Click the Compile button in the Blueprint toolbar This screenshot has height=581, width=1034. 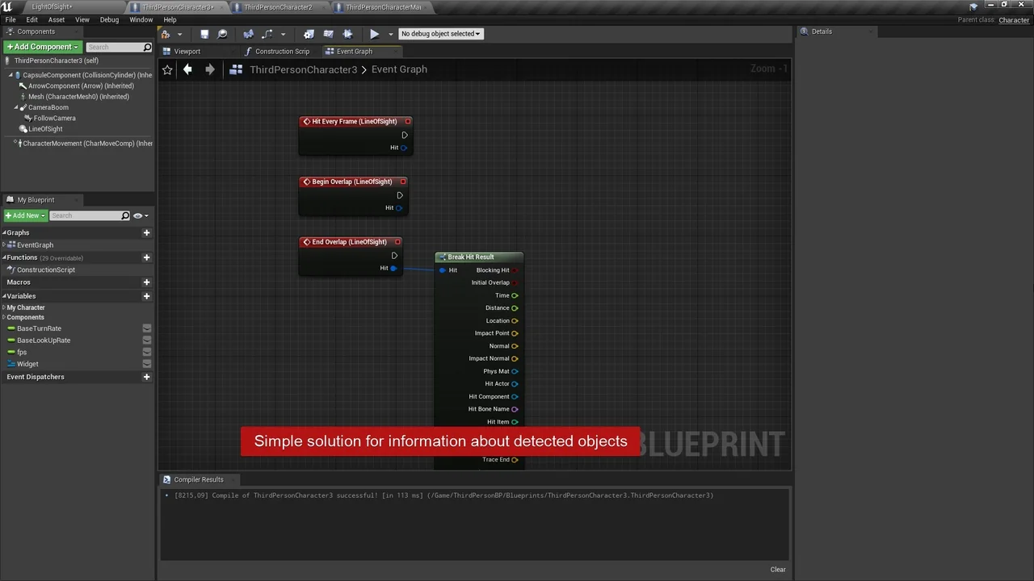point(166,33)
